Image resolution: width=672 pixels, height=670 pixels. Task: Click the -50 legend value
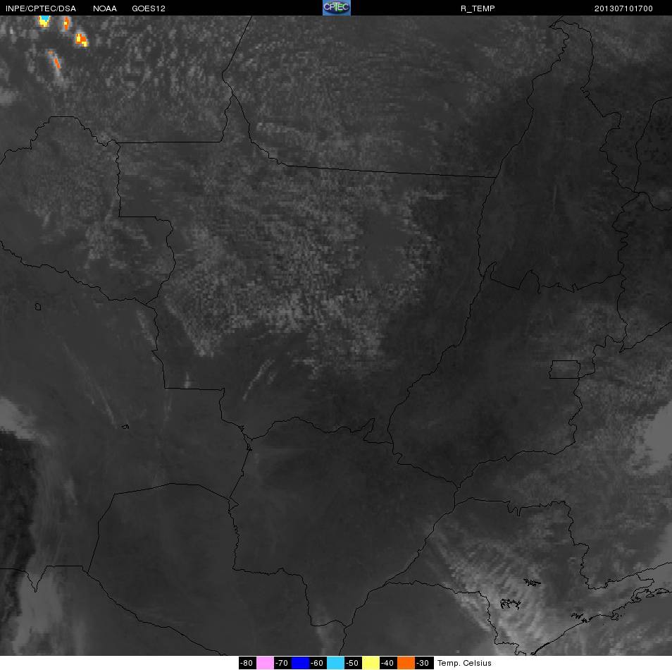click(353, 663)
